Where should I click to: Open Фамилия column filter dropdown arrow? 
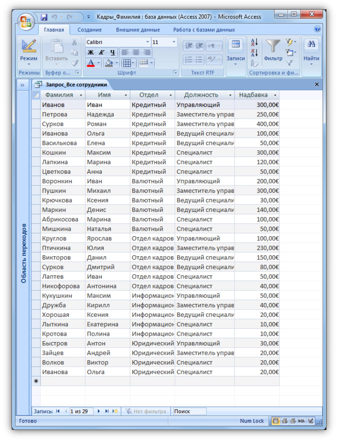point(81,95)
